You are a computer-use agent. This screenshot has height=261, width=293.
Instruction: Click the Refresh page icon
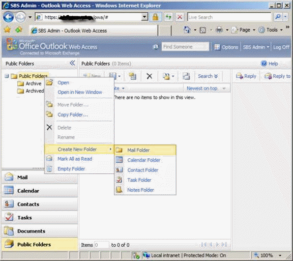click(x=168, y=17)
